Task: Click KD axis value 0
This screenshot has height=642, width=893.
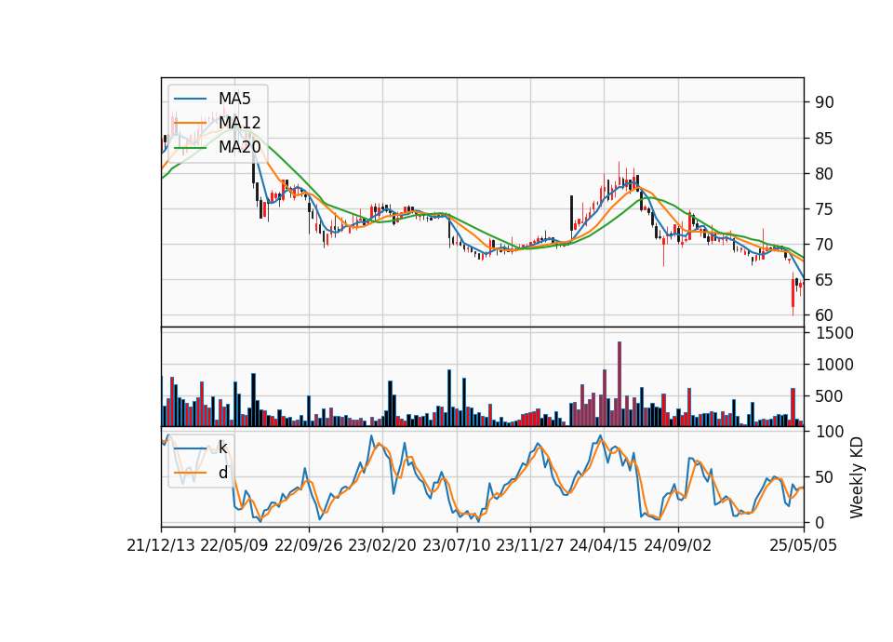Action: tap(820, 522)
